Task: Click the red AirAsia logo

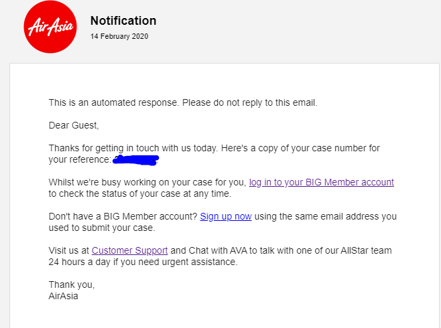Action: pyautogui.click(x=50, y=27)
